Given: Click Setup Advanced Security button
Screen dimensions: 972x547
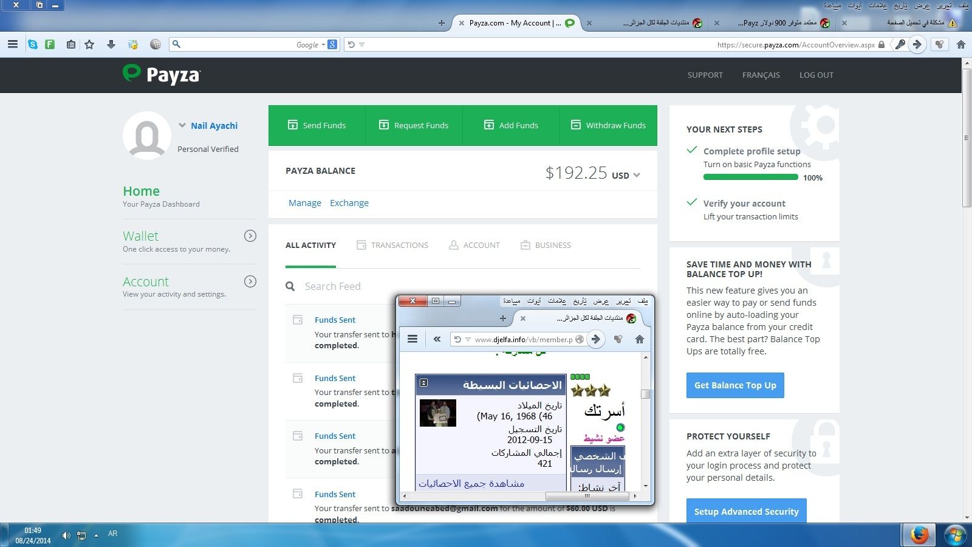Looking at the screenshot, I should pyautogui.click(x=747, y=511).
